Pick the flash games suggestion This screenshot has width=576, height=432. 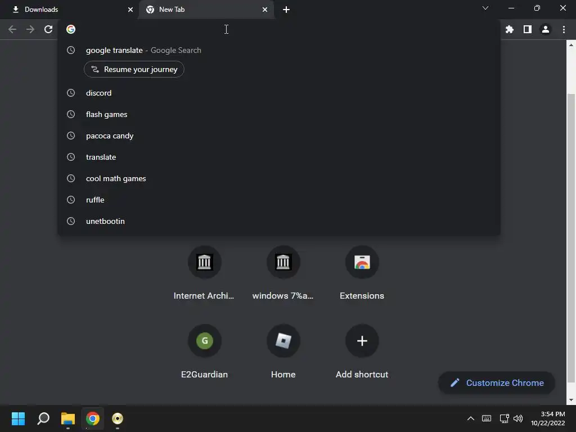click(x=279, y=114)
